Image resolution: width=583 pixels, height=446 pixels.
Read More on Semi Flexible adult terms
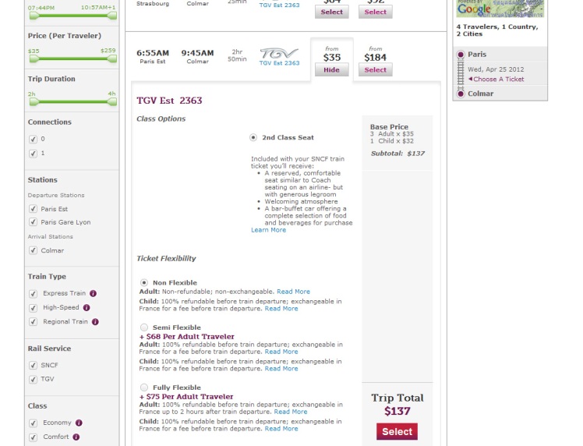coord(281,352)
